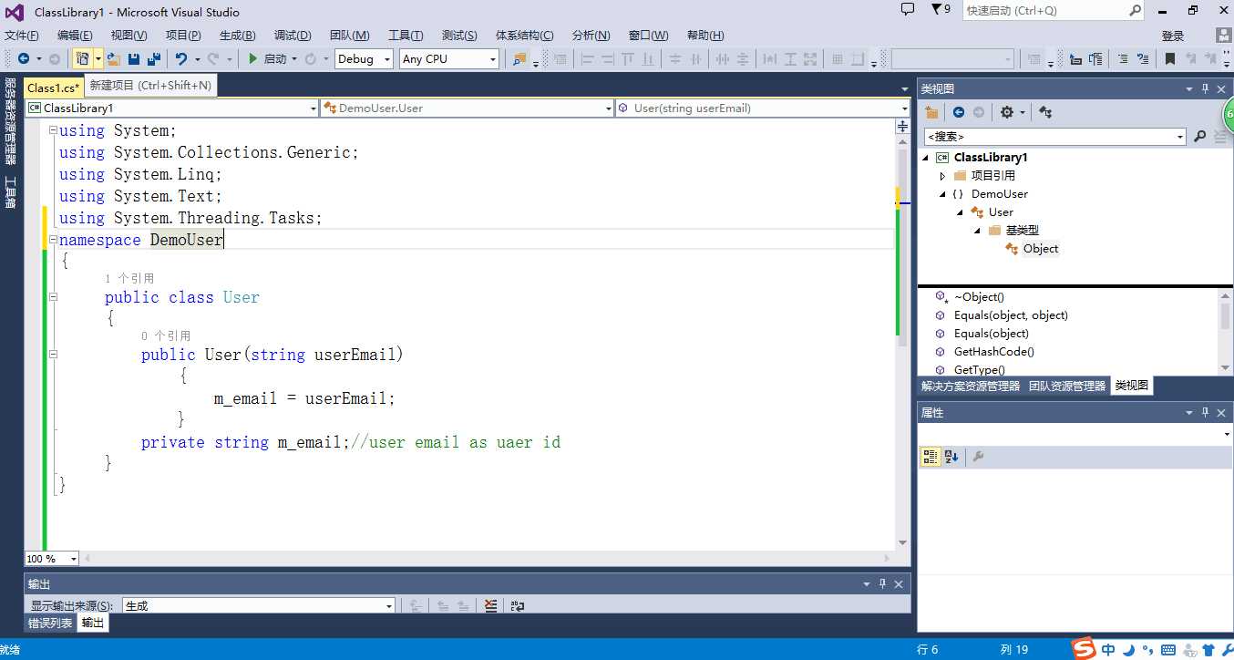Open the 调试(D) menu

[x=293, y=35]
